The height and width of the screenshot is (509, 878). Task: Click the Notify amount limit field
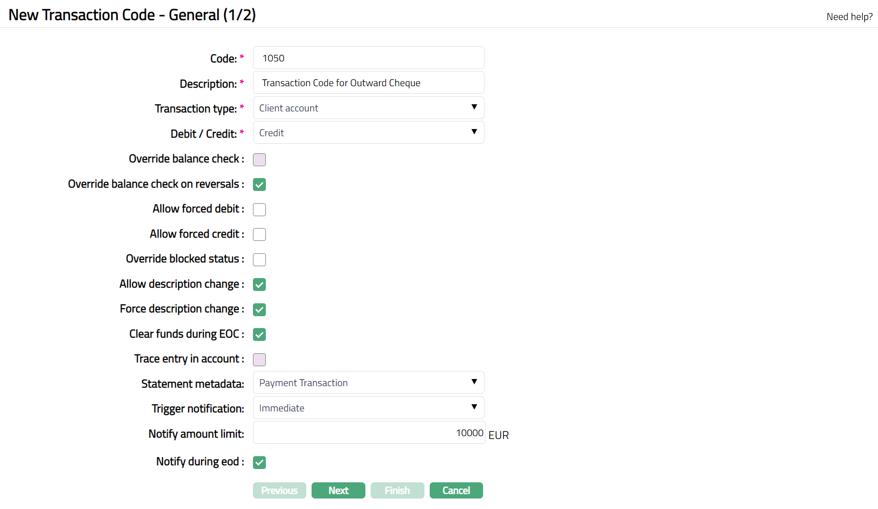pyautogui.click(x=368, y=433)
